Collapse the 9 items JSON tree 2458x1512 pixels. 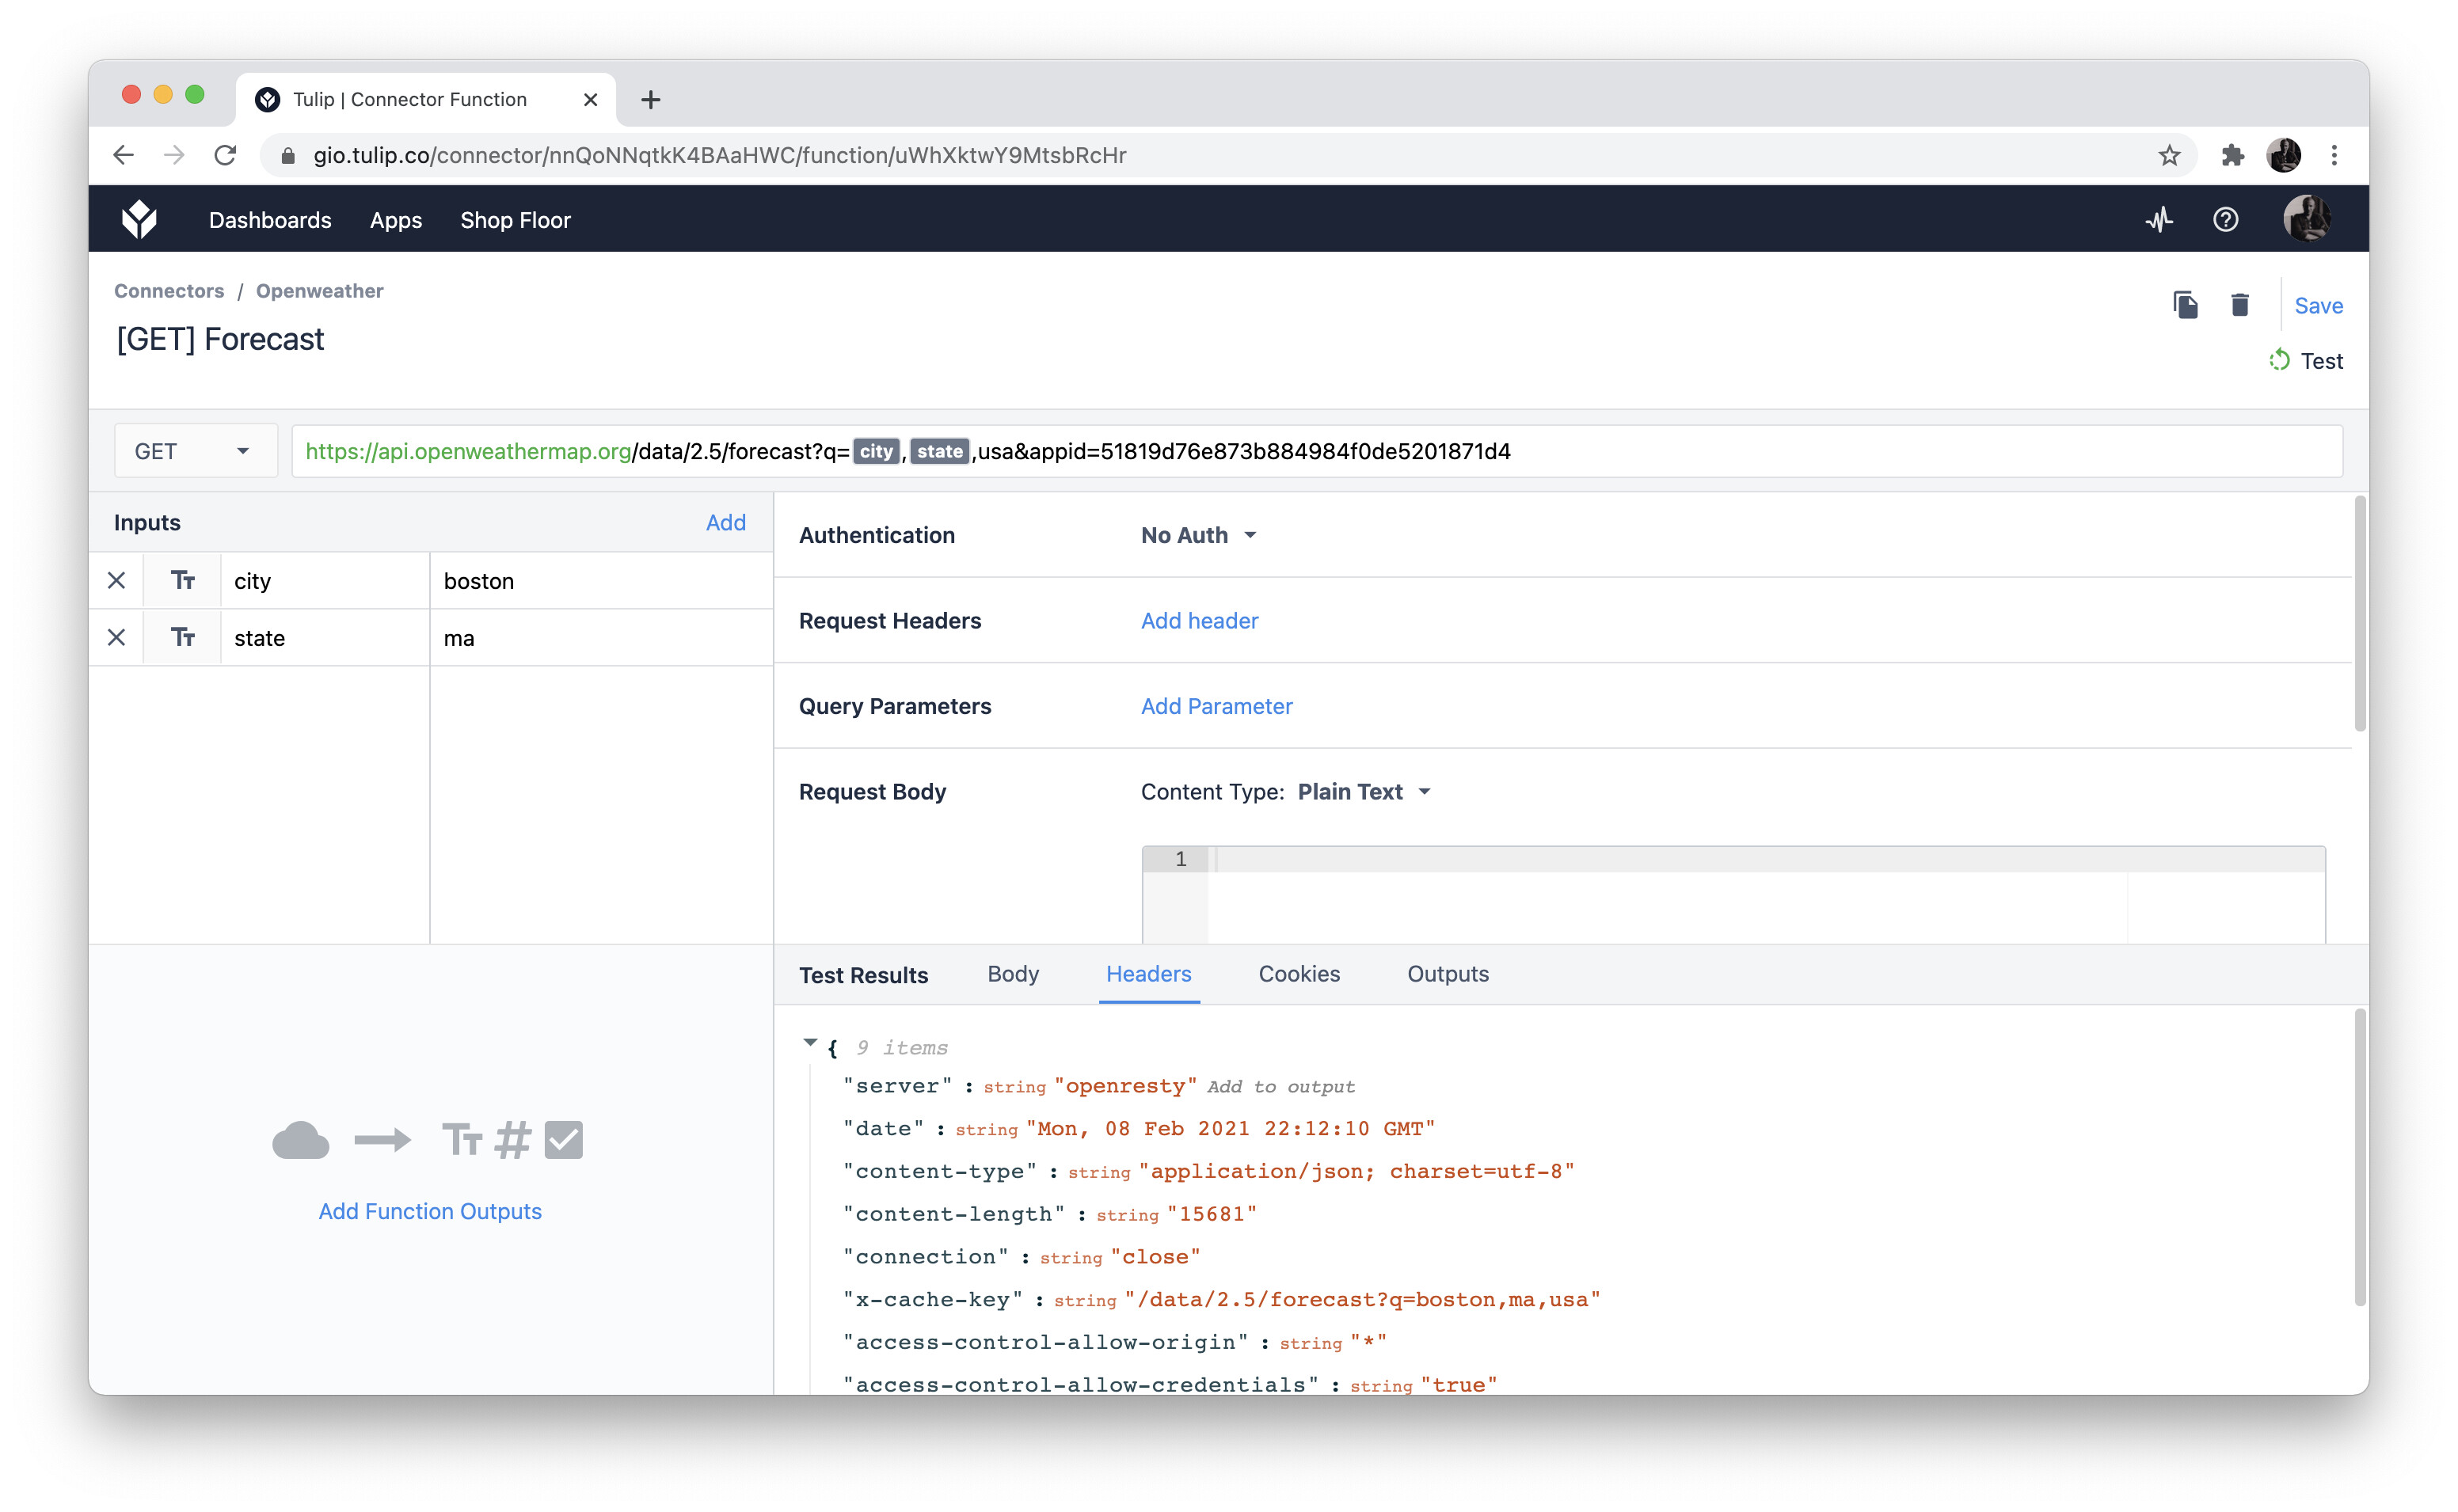click(810, 1043)
